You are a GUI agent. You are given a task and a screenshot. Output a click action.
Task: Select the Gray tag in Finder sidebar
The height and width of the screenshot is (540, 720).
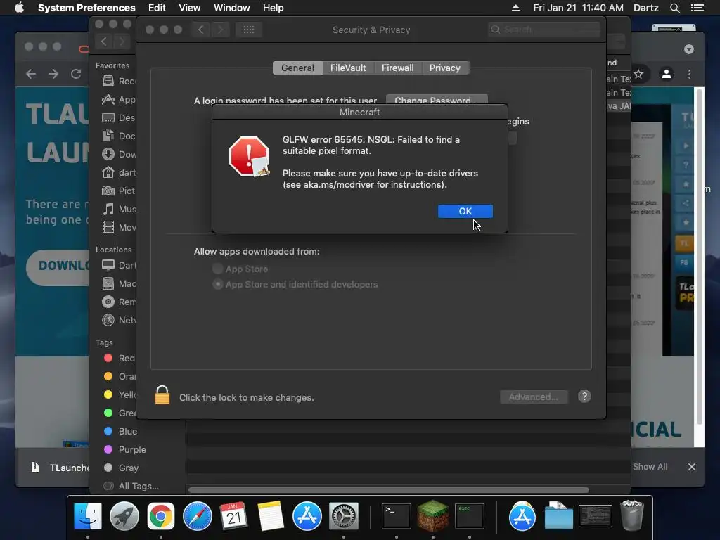point(122,468)
